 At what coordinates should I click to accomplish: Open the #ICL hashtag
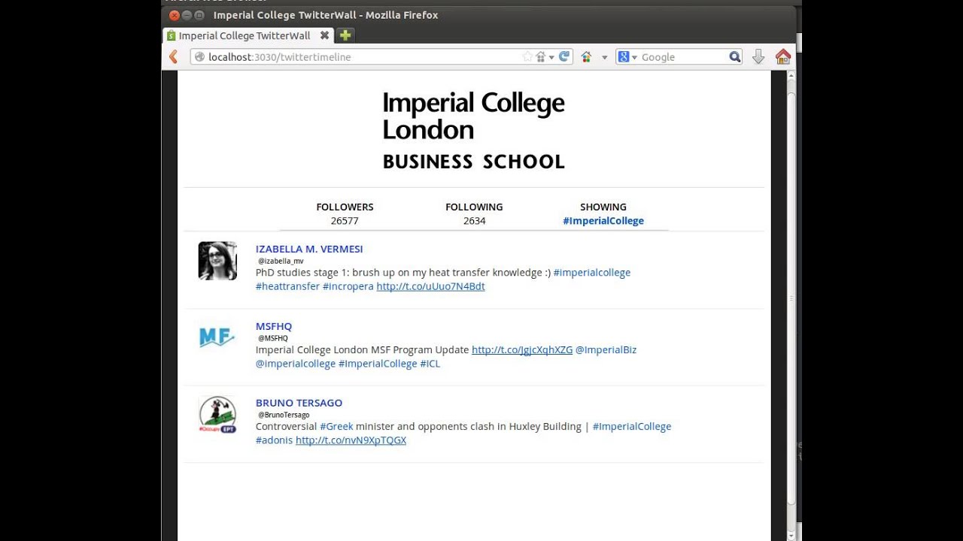click(x=430, y=364)
